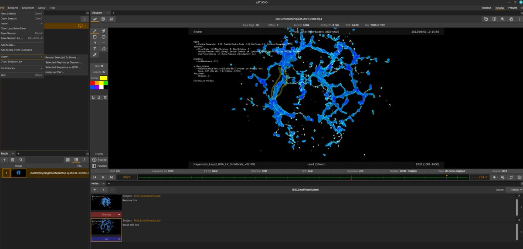Open the annotation drawing tools panel button
Viewport: 523px width, 249px height.
click(95, 19)
